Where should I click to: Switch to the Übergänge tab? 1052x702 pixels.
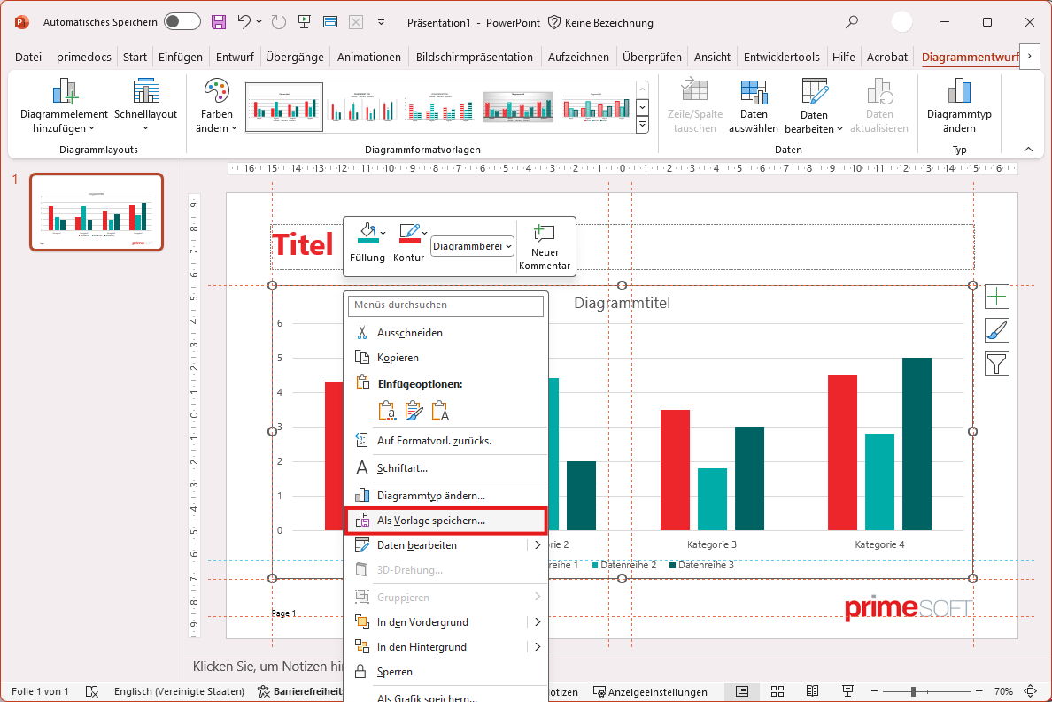click(x=295, y=57)
